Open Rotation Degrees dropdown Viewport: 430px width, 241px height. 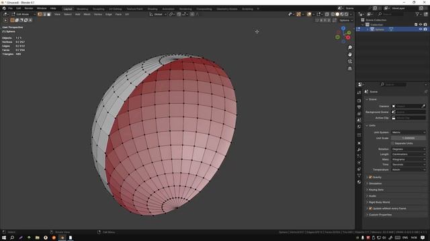pyautogui.click(x=408, y=149)
